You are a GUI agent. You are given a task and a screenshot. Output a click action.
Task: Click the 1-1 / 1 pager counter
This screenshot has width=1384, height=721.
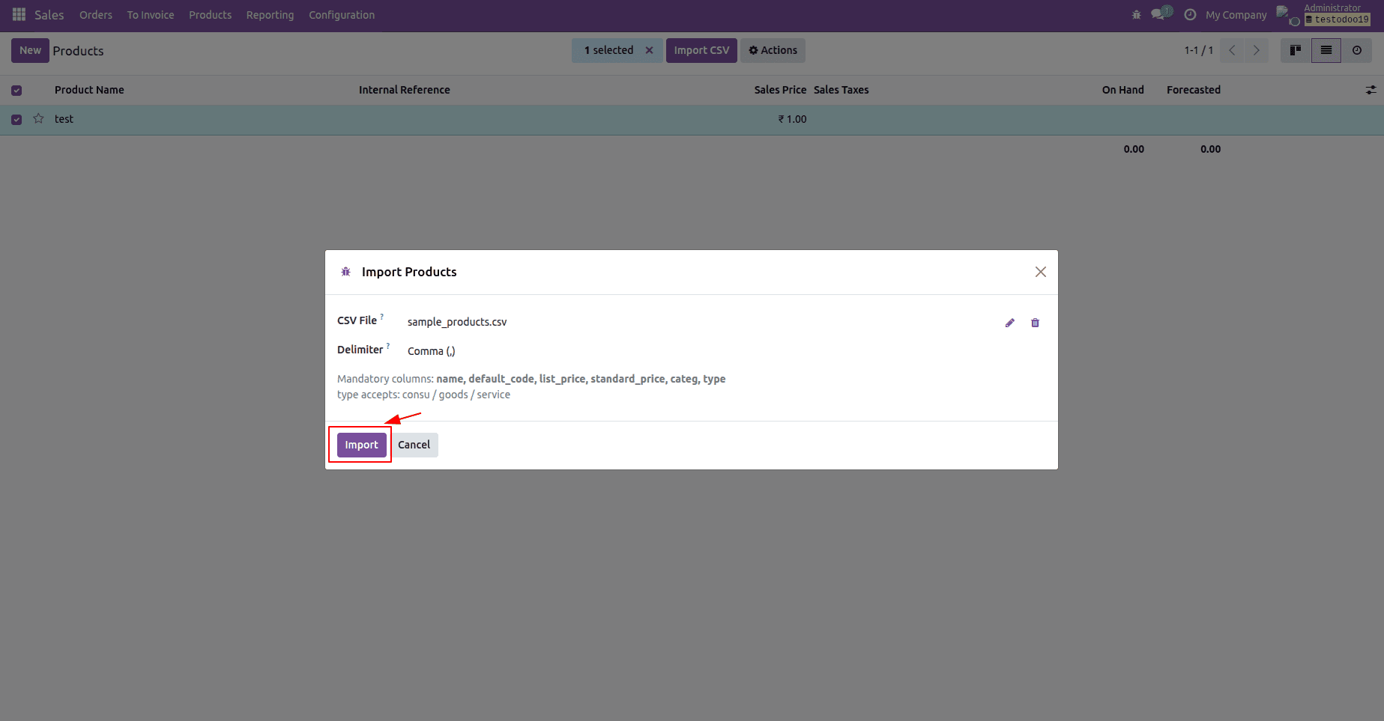[x=1198, y=50]
